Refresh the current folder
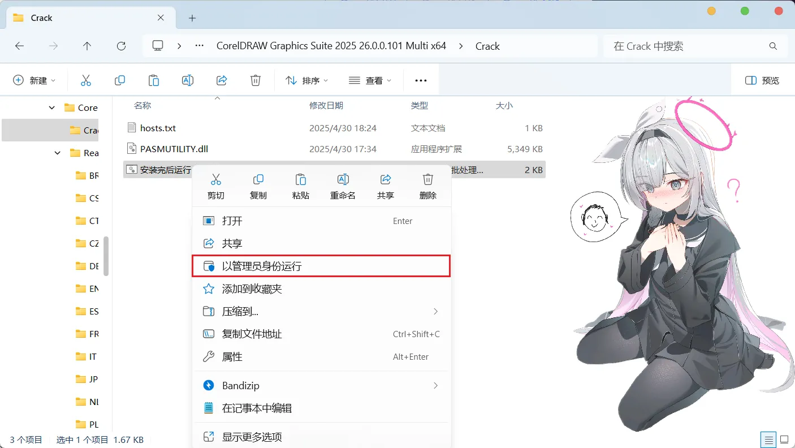 pyautogui.click(x=121, y=46)
